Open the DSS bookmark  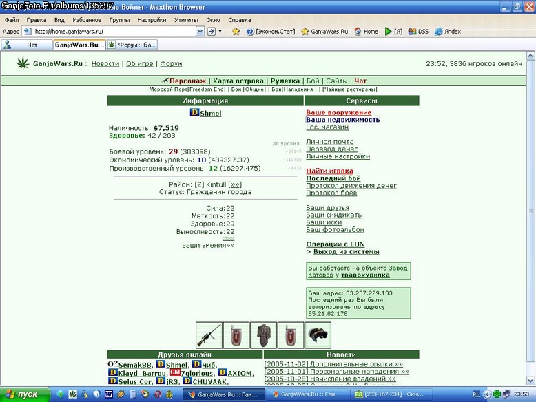418,32
